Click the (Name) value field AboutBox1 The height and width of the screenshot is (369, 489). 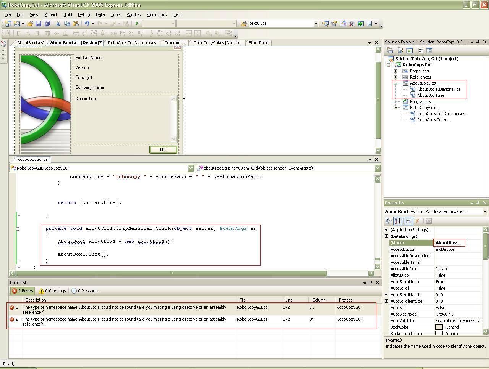pyautogui.click(x=458, y=243)
